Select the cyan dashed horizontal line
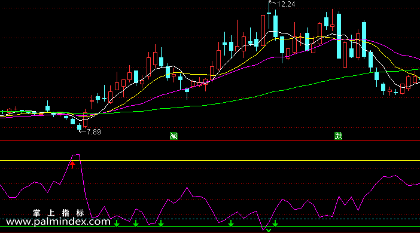 click(210, 219)
